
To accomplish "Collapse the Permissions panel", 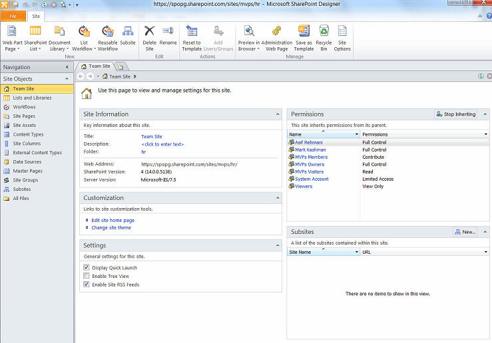I will (x=485, y=114).
